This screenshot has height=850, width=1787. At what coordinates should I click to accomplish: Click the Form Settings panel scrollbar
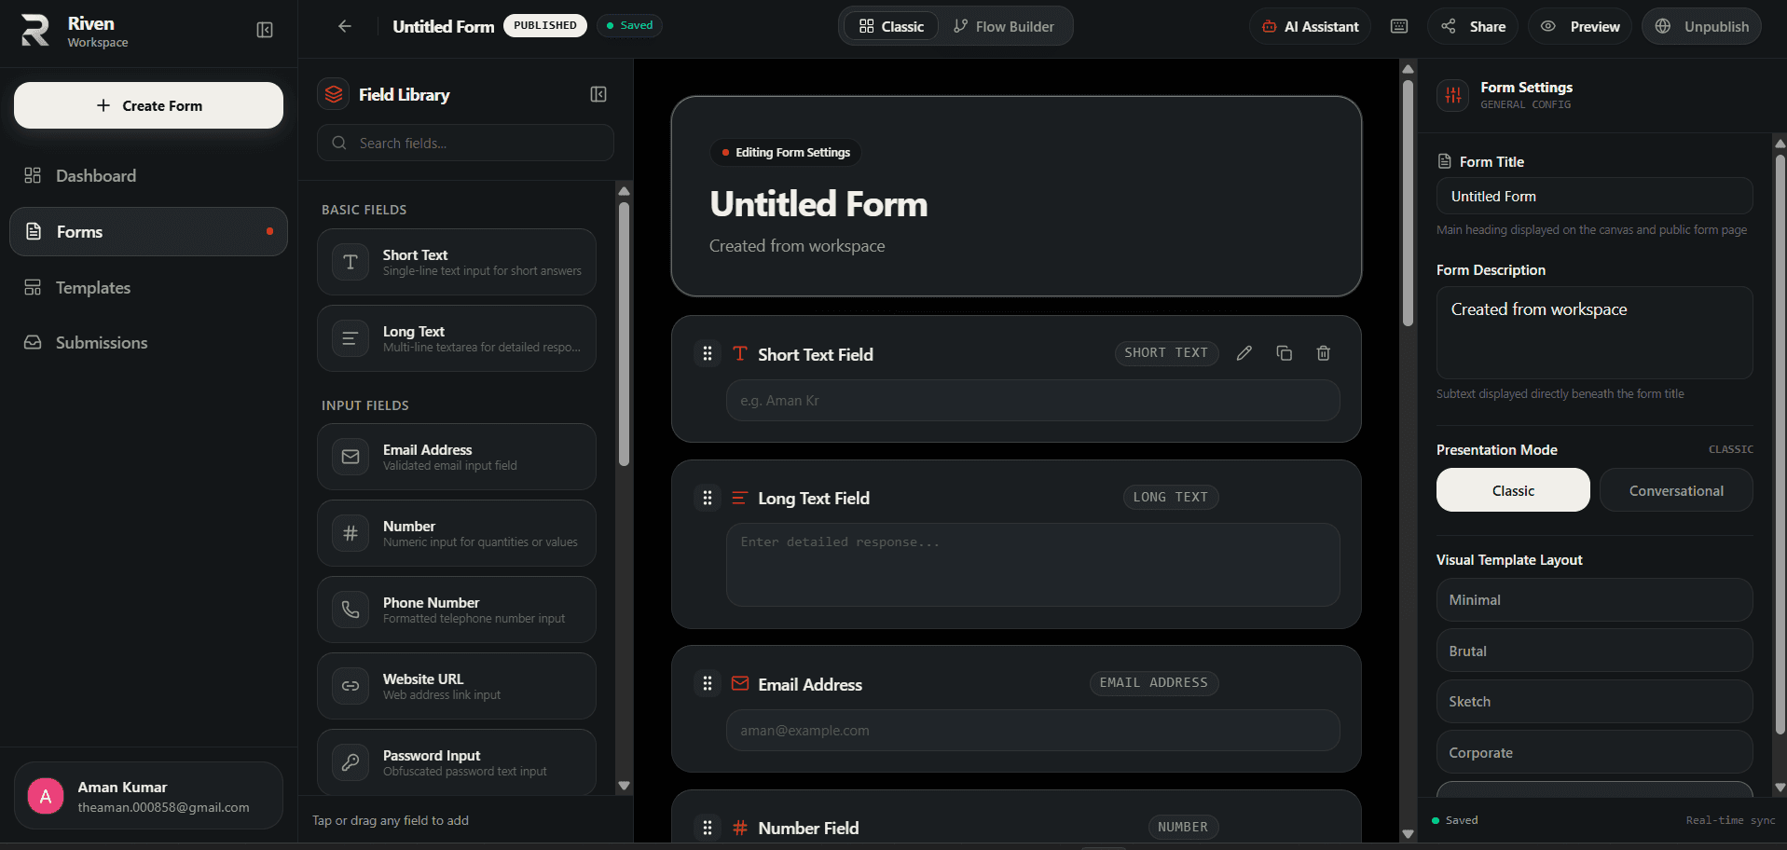coord(1780,443)
